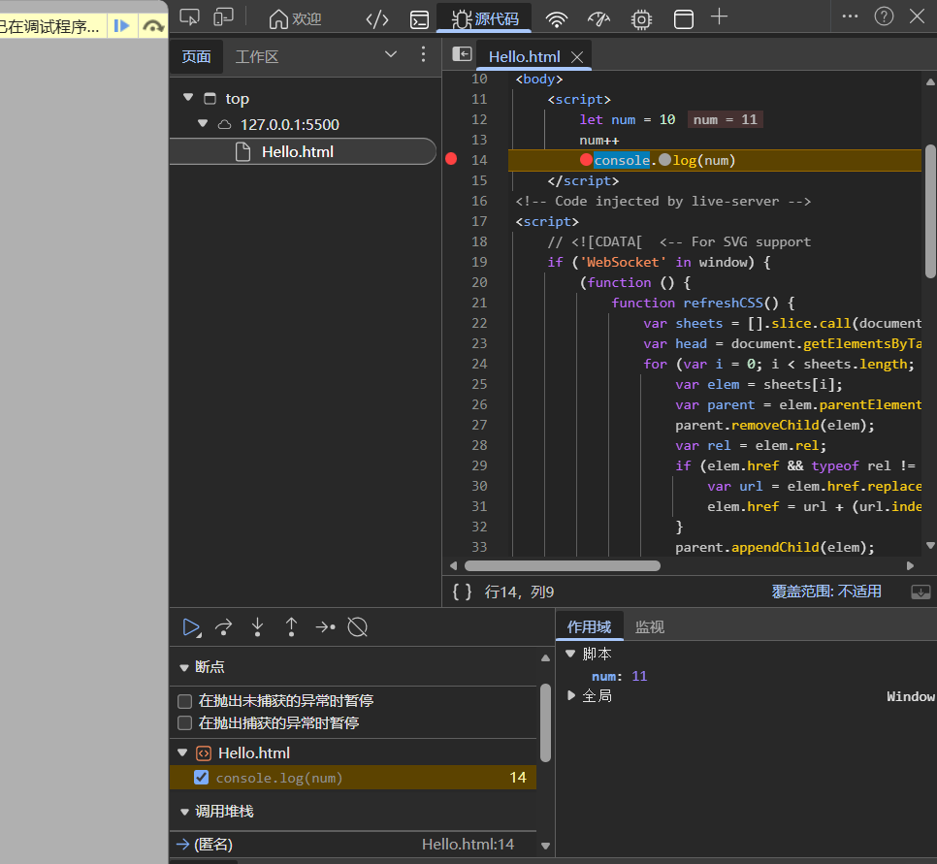Remove the line 14 breakpoint marker
Viewport: 937px width, 864px height.
[x=451, y=160]
